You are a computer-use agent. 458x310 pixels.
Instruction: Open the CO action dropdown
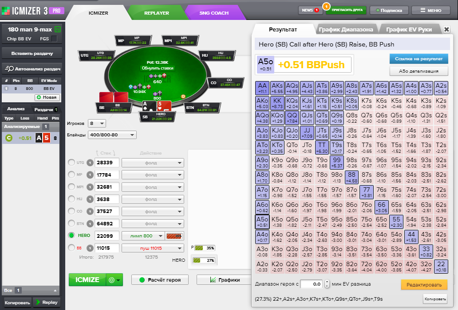pos(153,212)
